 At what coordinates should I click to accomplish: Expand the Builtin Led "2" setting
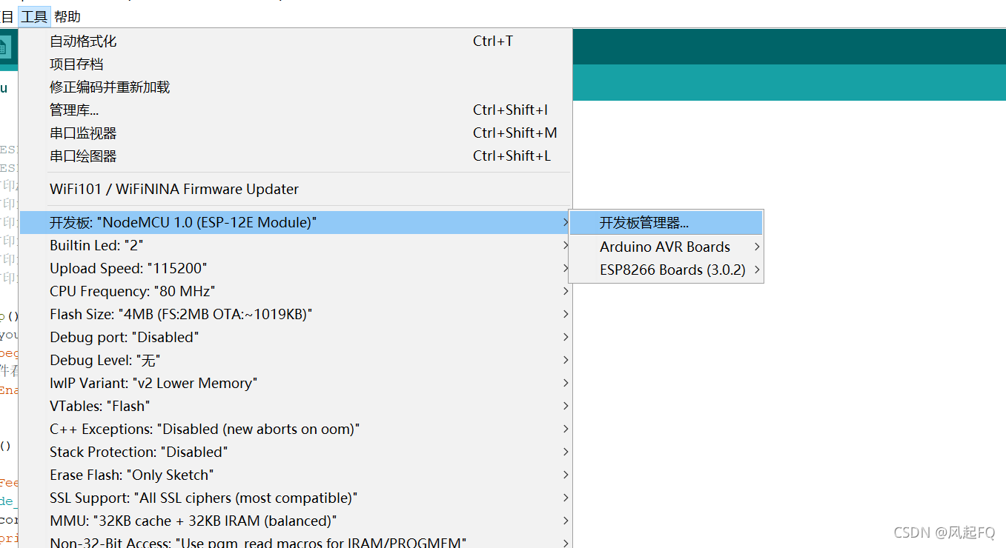(96, 245)
